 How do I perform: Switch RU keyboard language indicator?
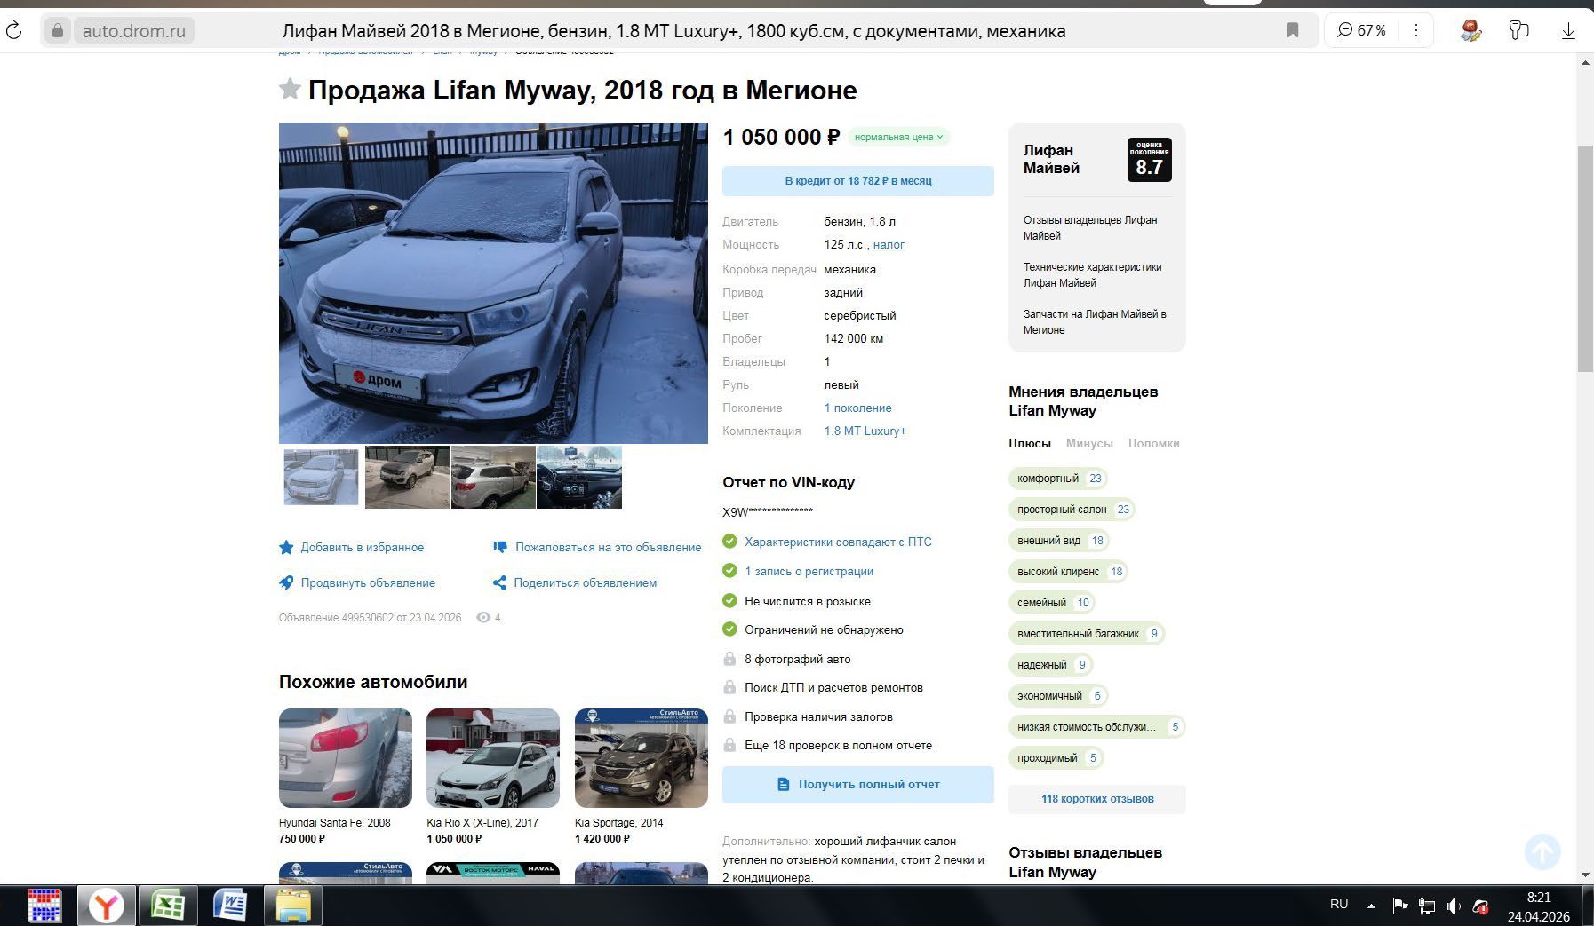tap(1339, 905)
